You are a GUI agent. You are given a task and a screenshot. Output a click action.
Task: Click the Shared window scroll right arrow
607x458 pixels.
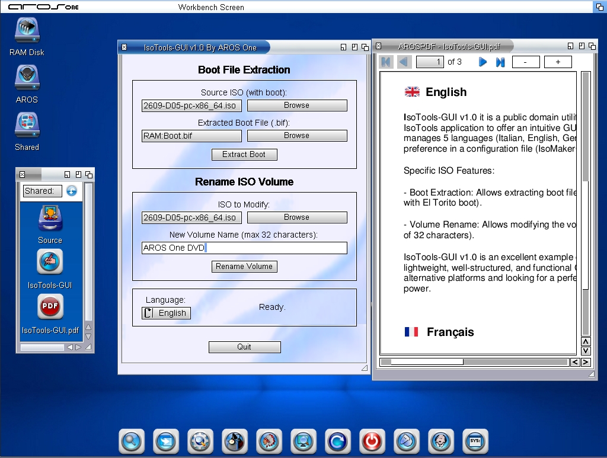78,347
